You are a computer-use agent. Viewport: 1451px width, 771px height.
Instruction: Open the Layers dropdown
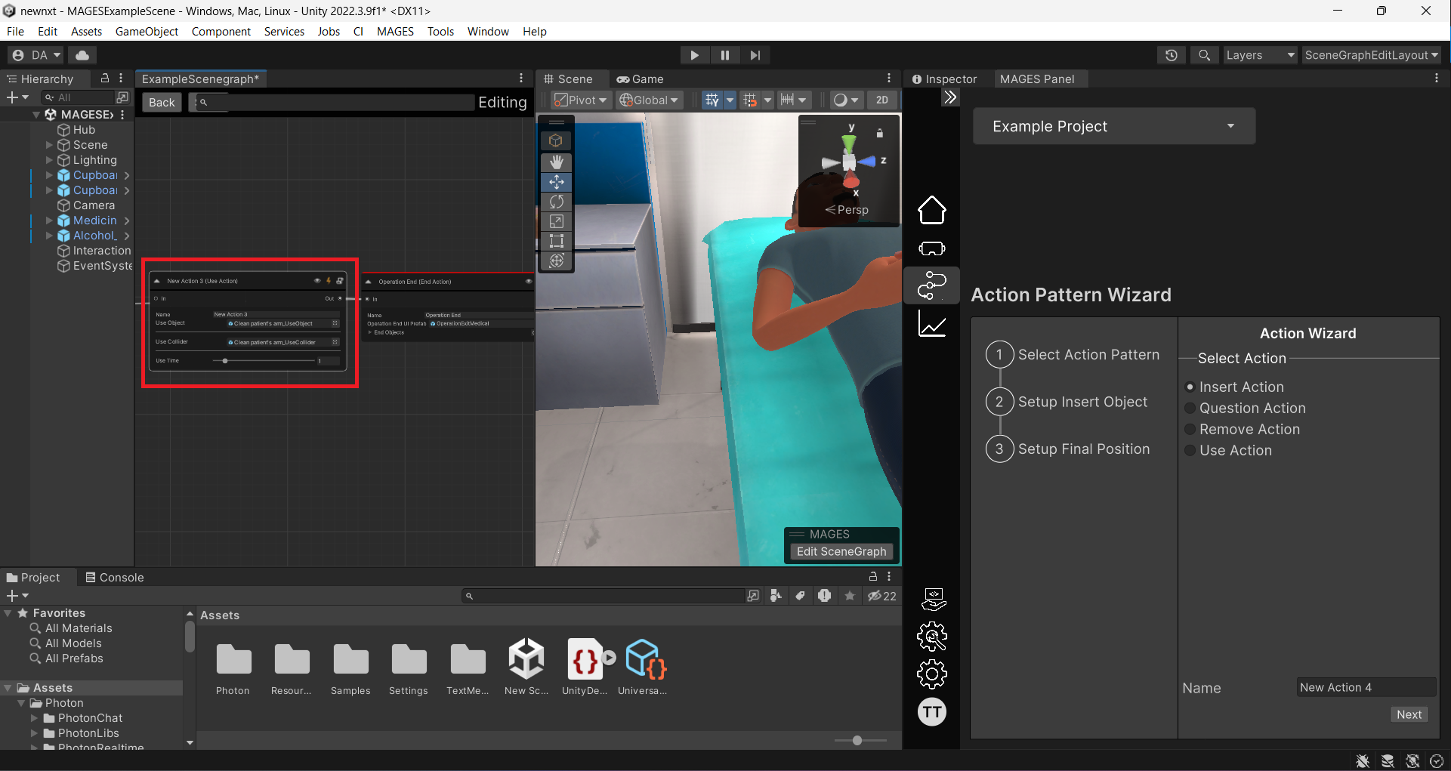click(x=1260, y=55)
